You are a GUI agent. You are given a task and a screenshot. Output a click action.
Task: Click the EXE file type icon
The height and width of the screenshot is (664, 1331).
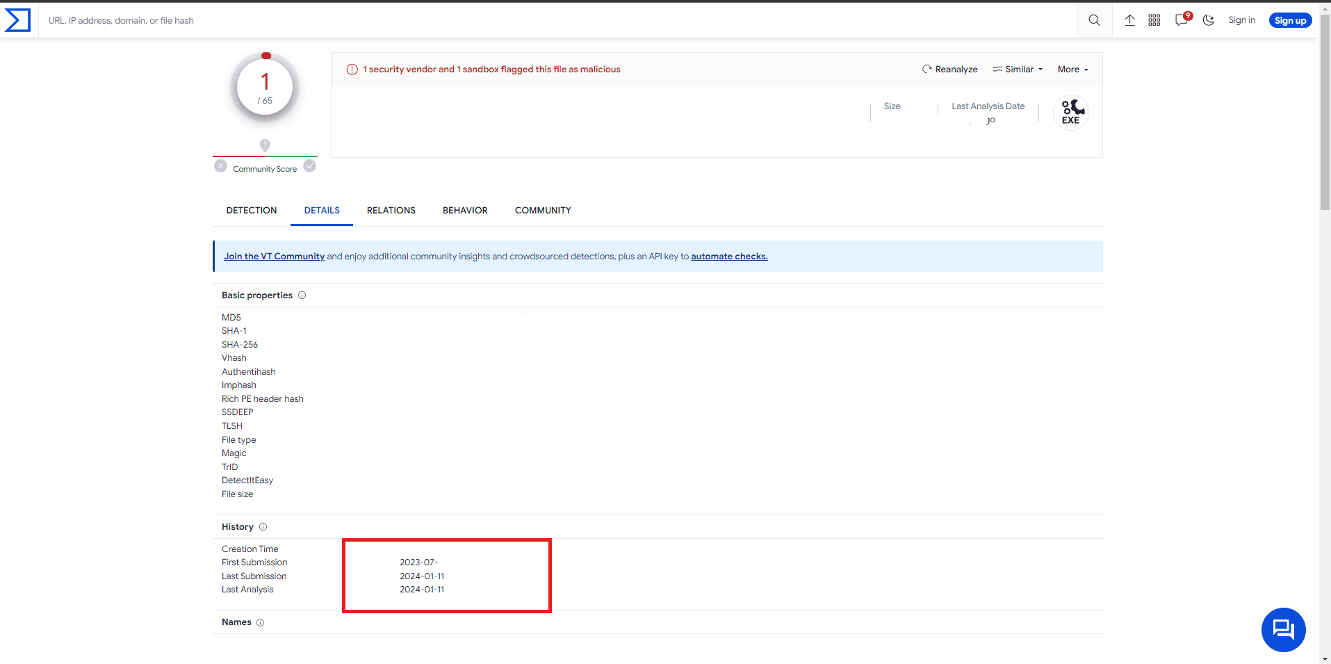click(x=1070, y=112)
